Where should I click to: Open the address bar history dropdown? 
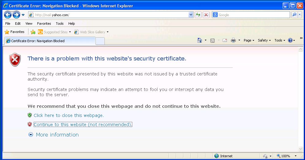(x=191, y=15)
